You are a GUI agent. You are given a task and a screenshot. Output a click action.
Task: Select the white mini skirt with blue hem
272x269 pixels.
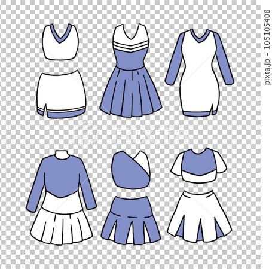(62, 94)
